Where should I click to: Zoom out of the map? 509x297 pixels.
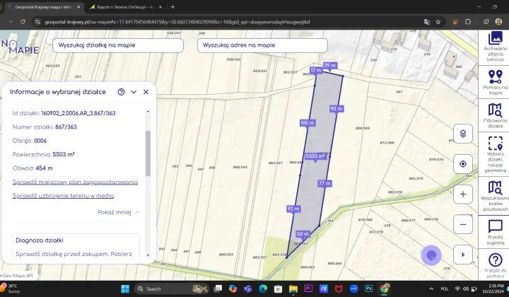462,224
